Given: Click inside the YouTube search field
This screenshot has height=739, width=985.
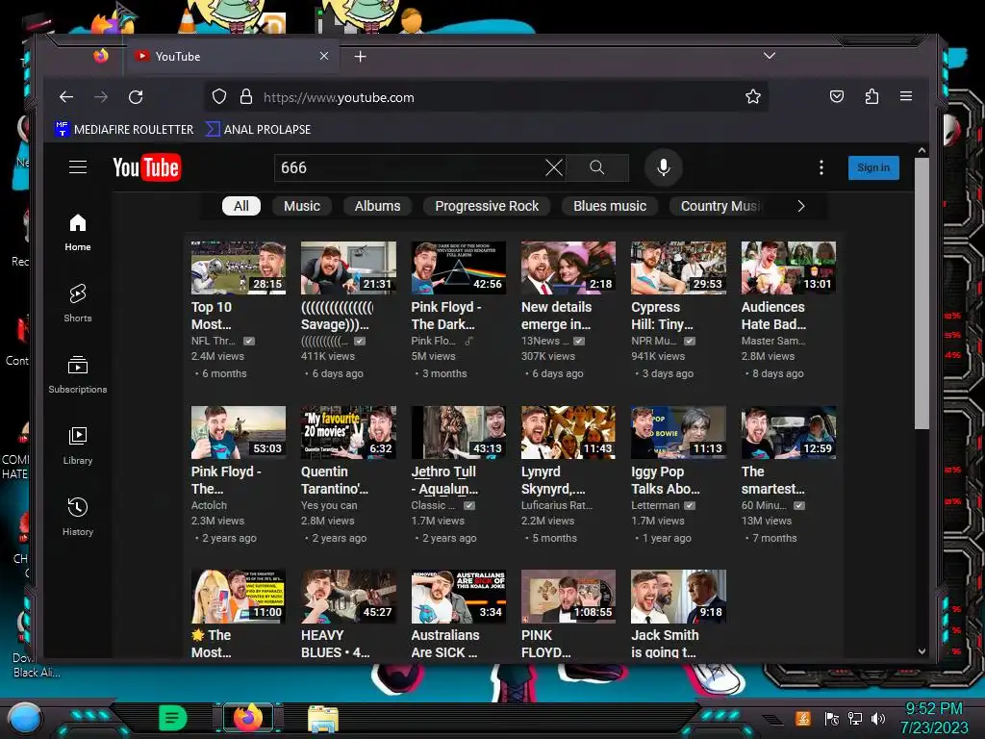Looking at the screenshot, I should tap(408, 167).
